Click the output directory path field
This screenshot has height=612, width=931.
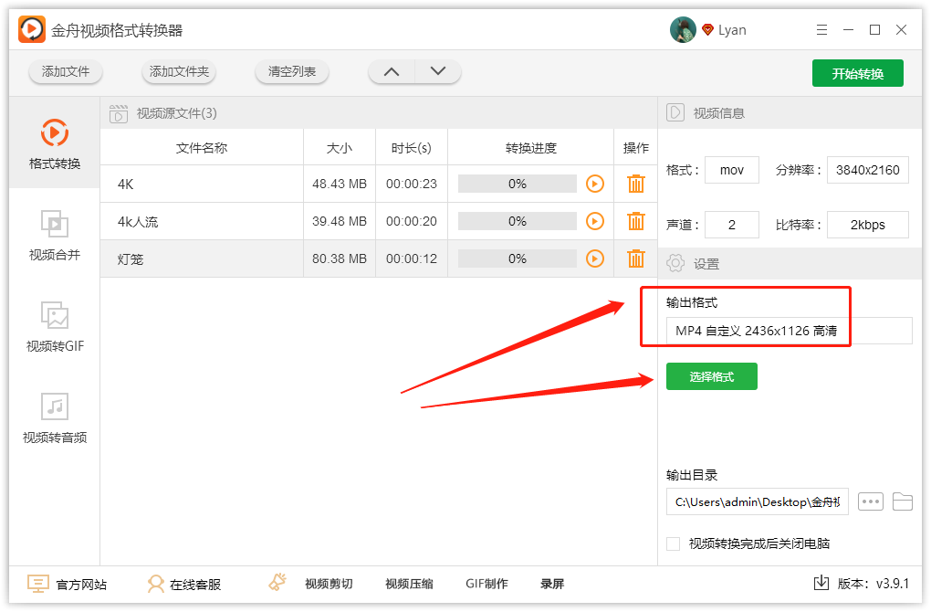coord(757,501)
